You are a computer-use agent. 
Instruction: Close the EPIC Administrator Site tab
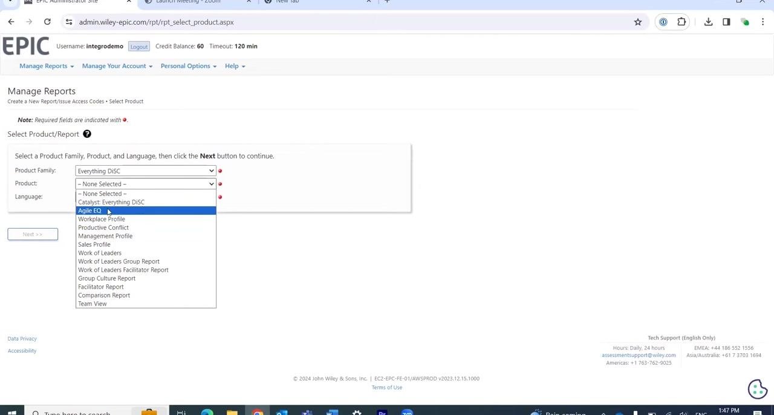coord(129,2)
